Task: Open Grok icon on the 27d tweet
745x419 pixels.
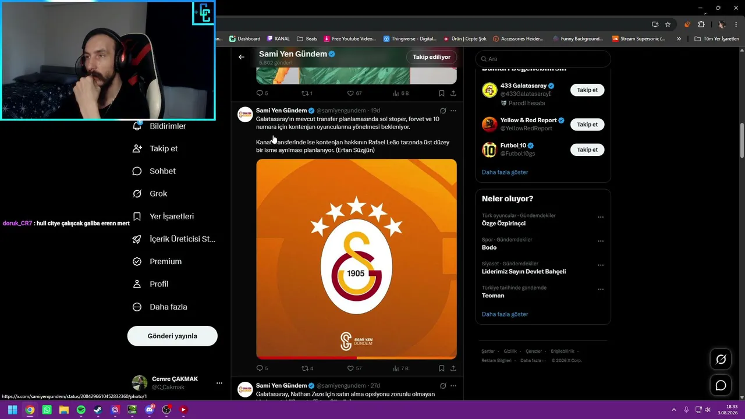Action: pos(443,386)
